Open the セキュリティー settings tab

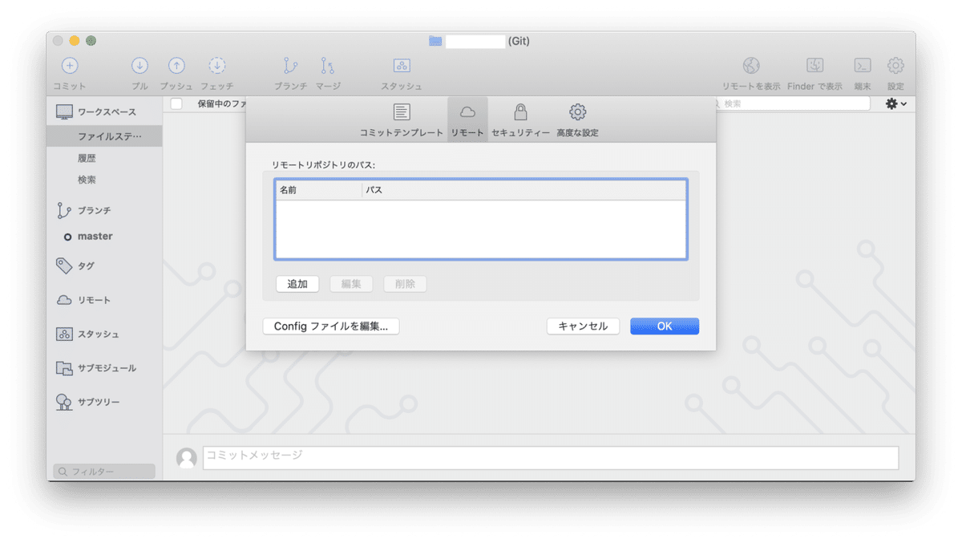click(521, 119)
